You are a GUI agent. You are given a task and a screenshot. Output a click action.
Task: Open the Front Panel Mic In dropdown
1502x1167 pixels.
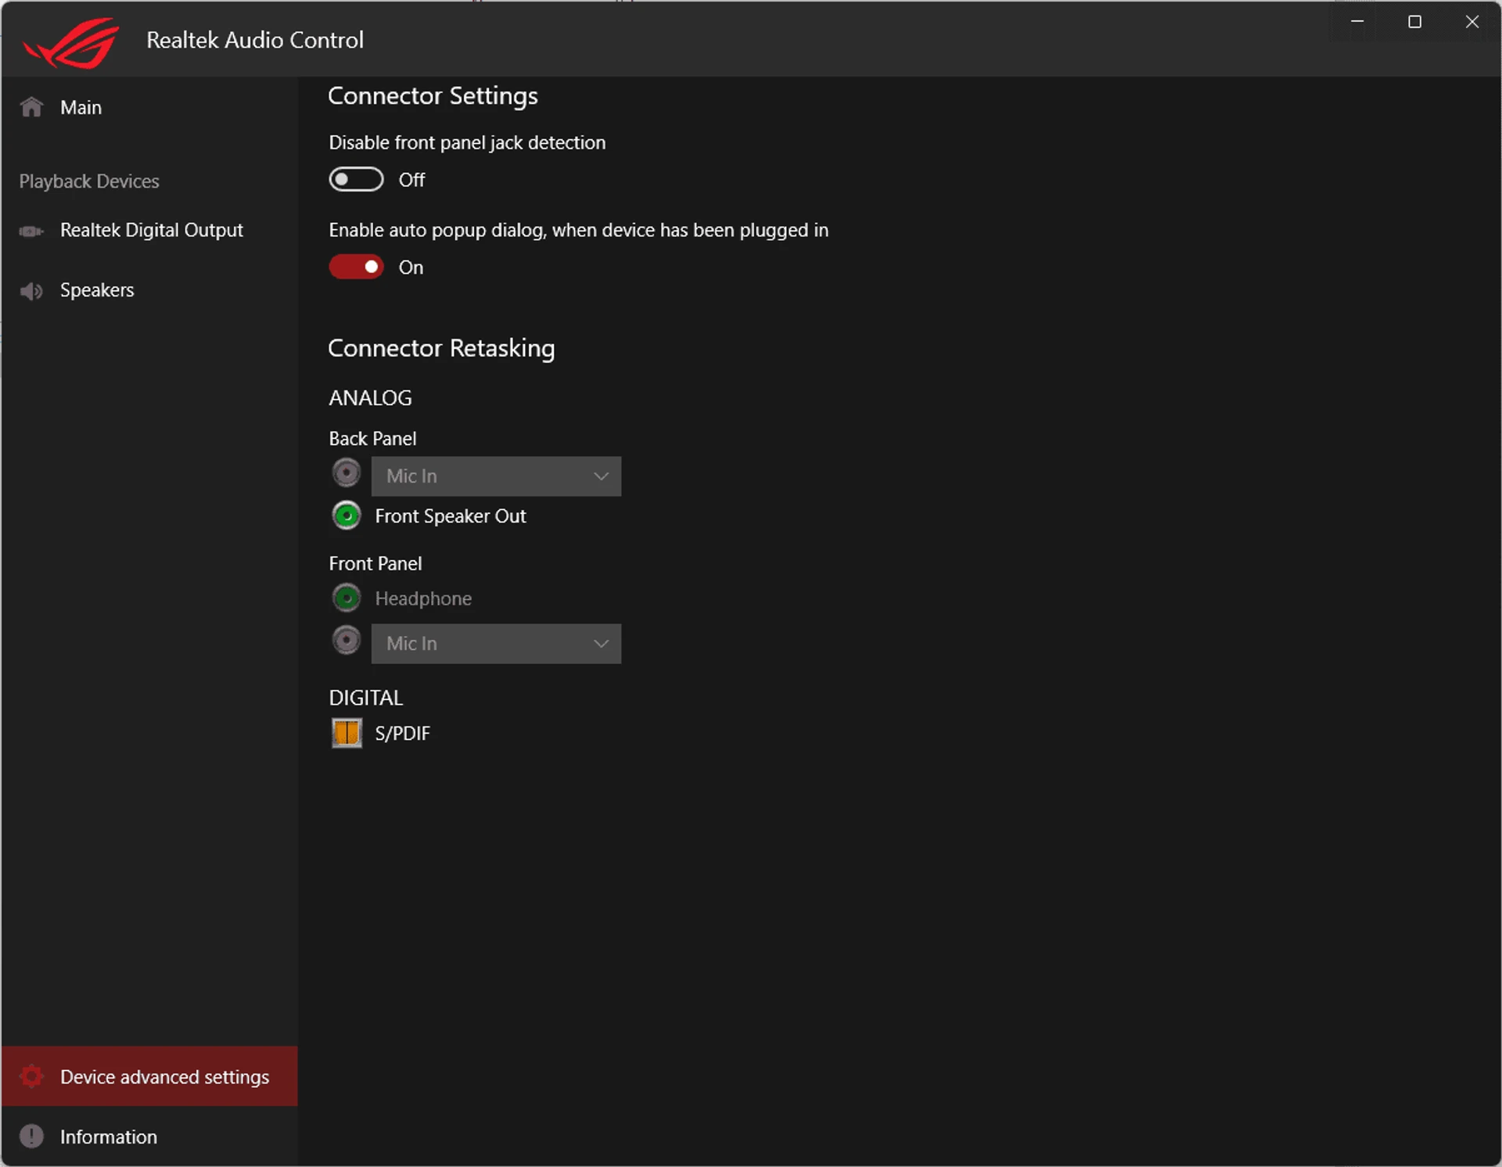click(496, 644)
